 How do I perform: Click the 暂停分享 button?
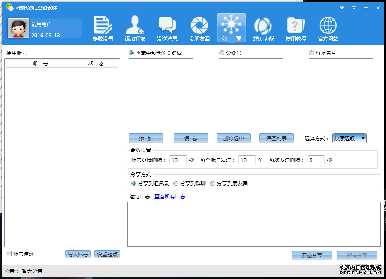point(357,255)
